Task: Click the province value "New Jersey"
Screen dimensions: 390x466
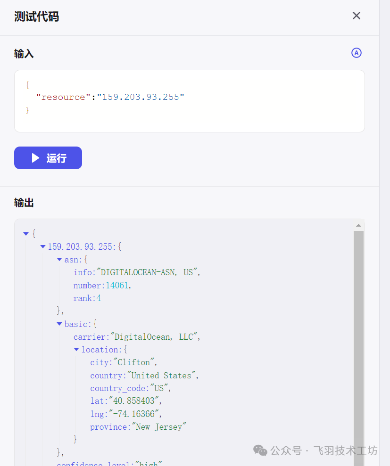Action: (x=159, y=427)
